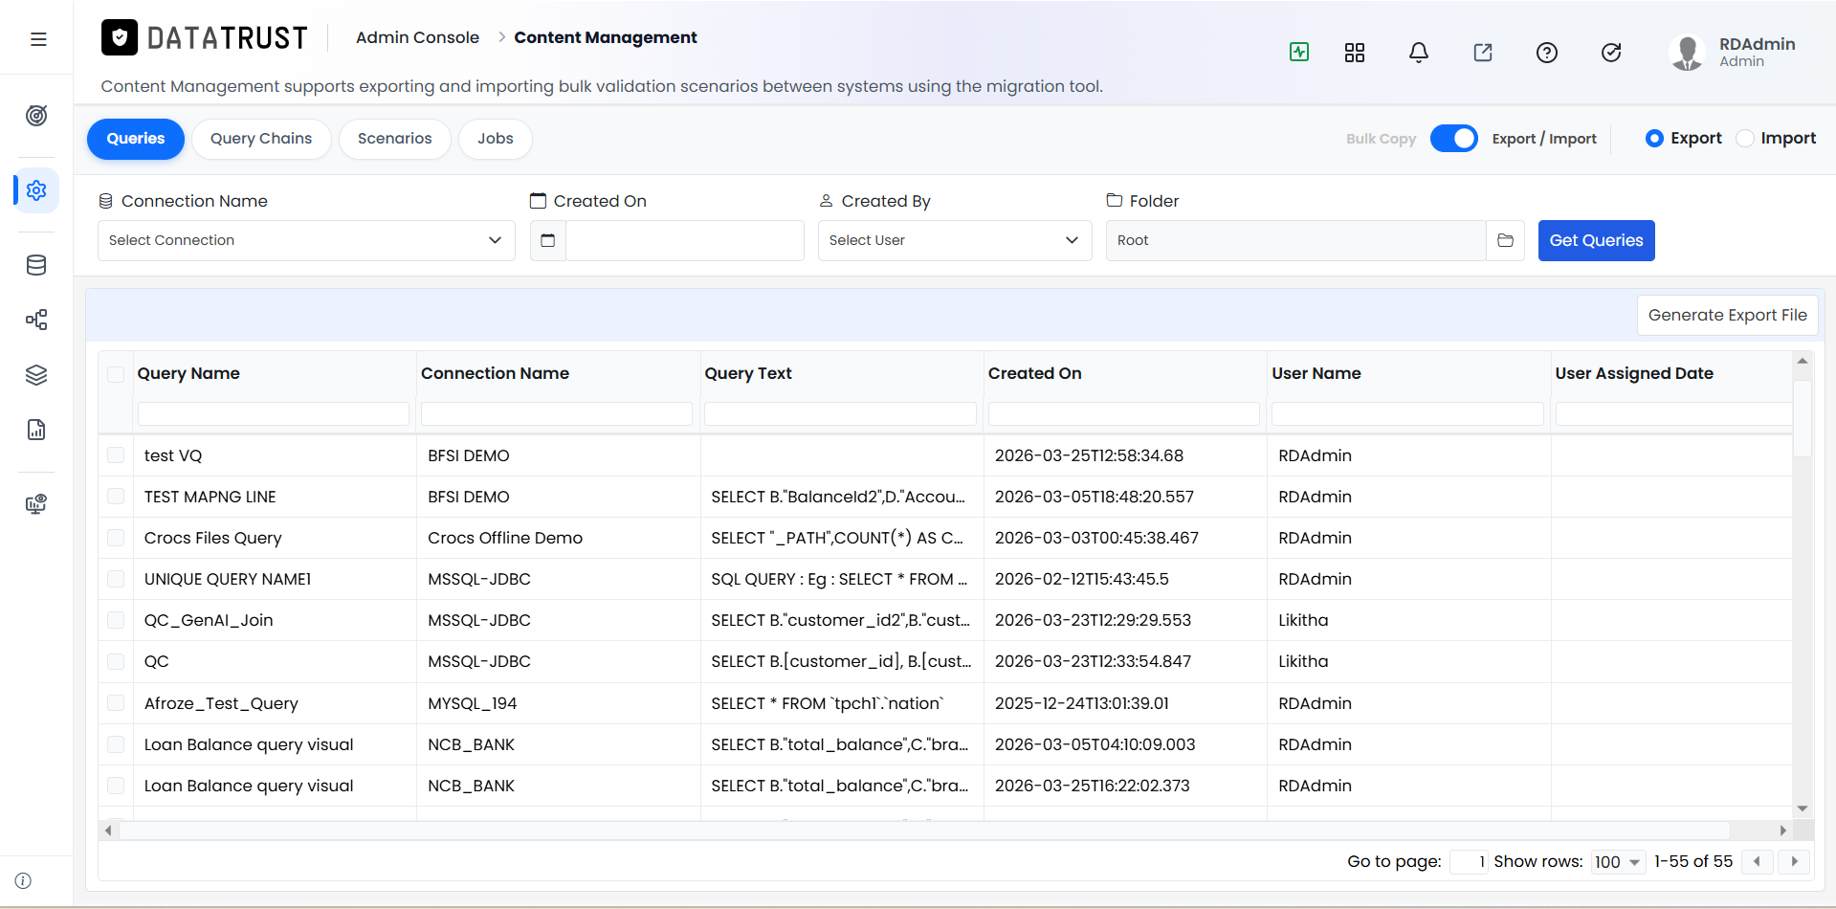Open the Select User dropdown

click(955, 240)
